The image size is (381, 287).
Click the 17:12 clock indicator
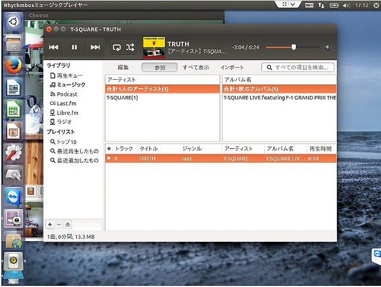click(x=361, y=5)
